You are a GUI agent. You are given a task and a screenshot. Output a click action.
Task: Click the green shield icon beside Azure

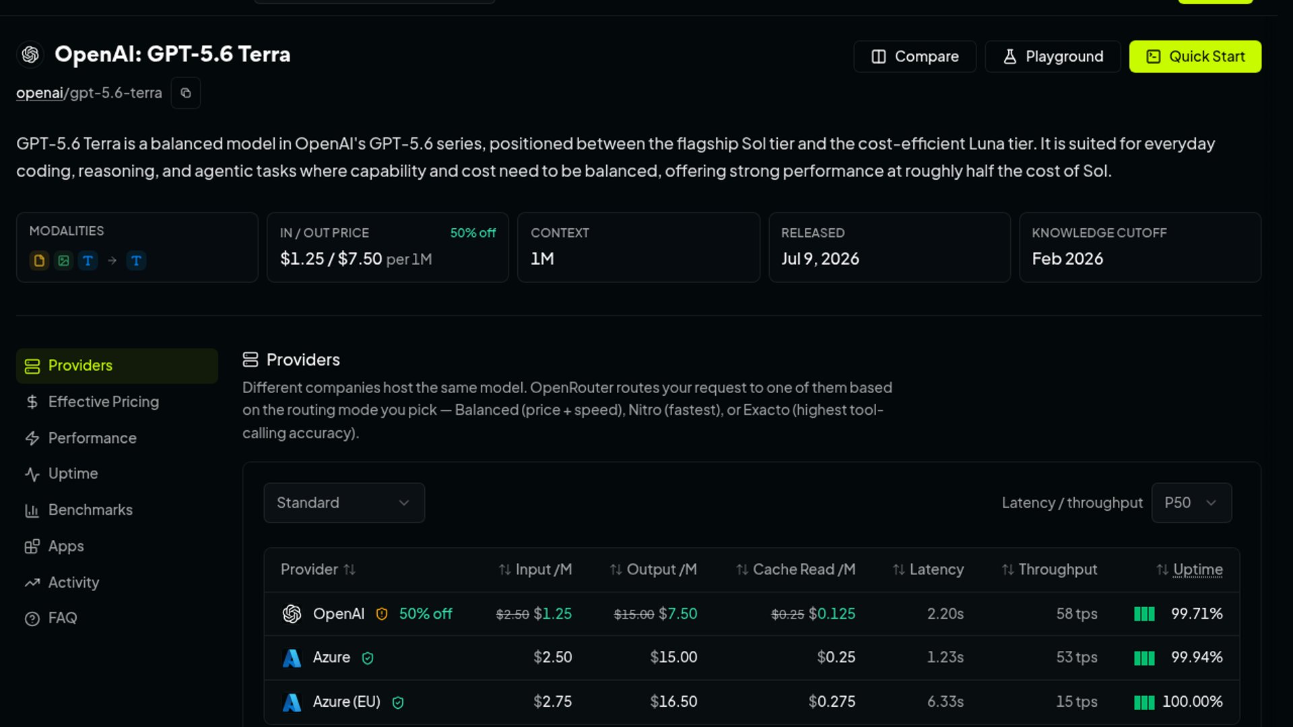(x=368, y=658)
